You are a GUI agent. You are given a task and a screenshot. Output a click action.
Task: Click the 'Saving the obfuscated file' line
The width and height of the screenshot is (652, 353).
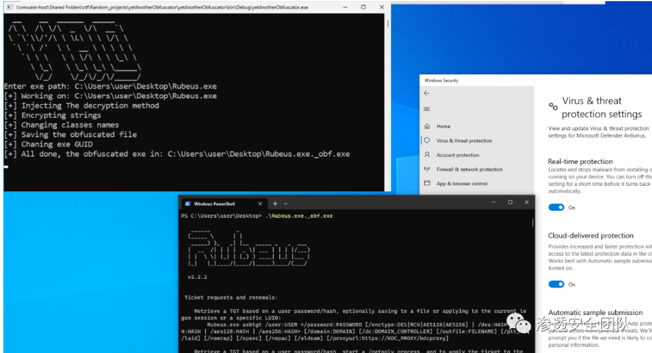tap(70, 135)
